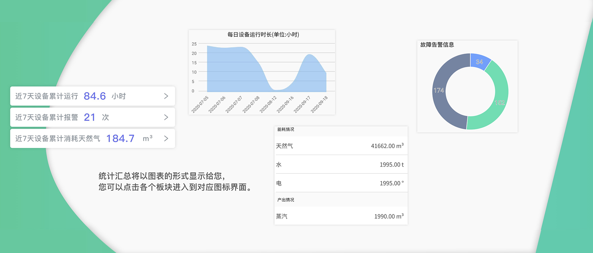Click the 产出情况 section header
593x253 pixels.
(286, 200)
